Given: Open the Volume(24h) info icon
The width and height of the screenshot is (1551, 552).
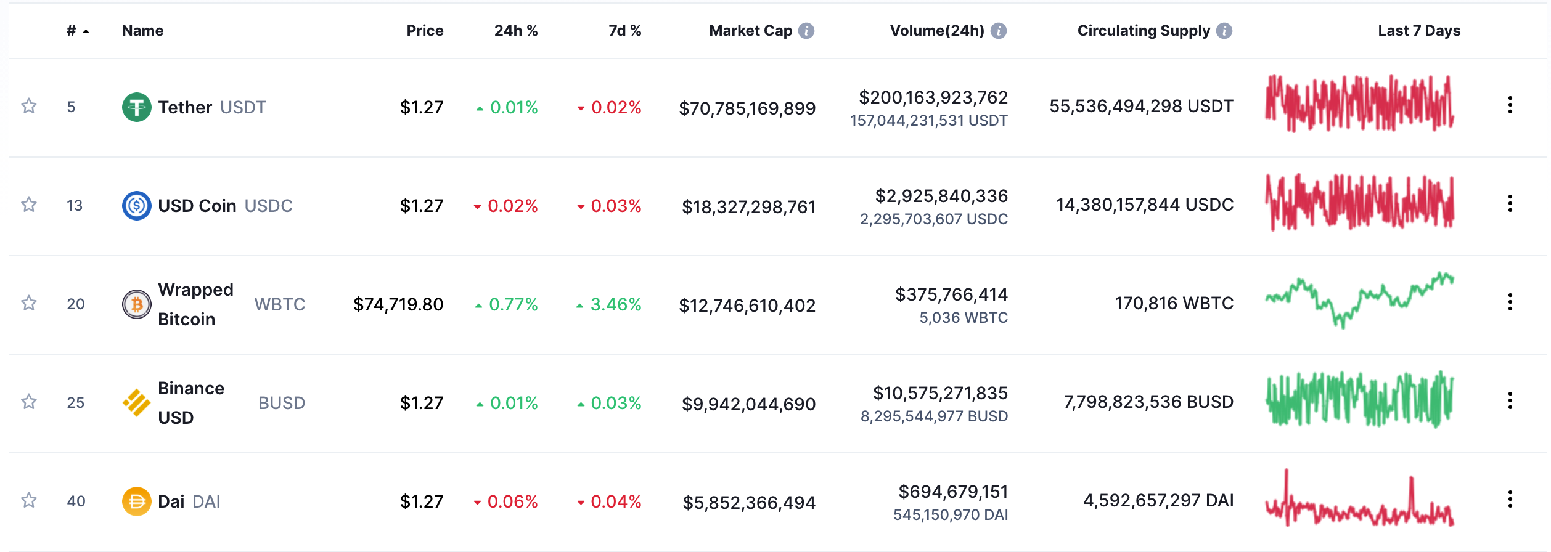Looking at the screenshot, I should point(999,31).
